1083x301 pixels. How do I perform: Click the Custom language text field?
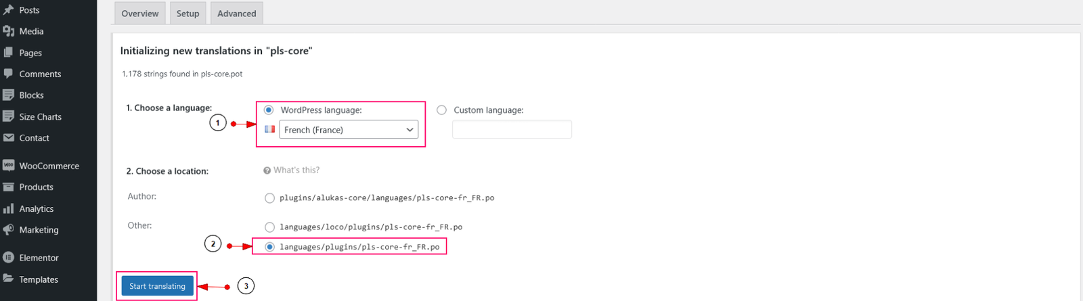512,130
